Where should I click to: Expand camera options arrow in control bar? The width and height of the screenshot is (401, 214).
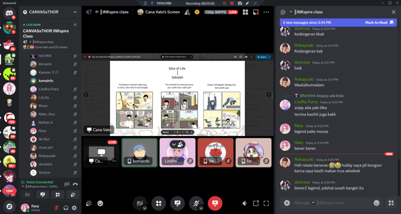point(145,208)
